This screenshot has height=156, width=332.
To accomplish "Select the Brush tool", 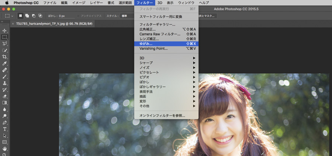I will [x=4, y=77].
